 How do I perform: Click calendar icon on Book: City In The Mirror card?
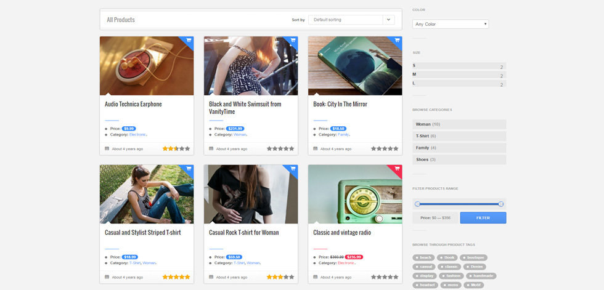[x=316, y=148]
